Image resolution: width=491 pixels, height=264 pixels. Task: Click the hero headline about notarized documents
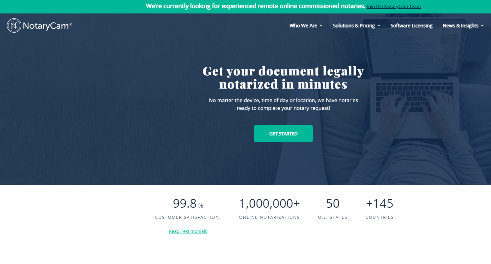(283, 78)
